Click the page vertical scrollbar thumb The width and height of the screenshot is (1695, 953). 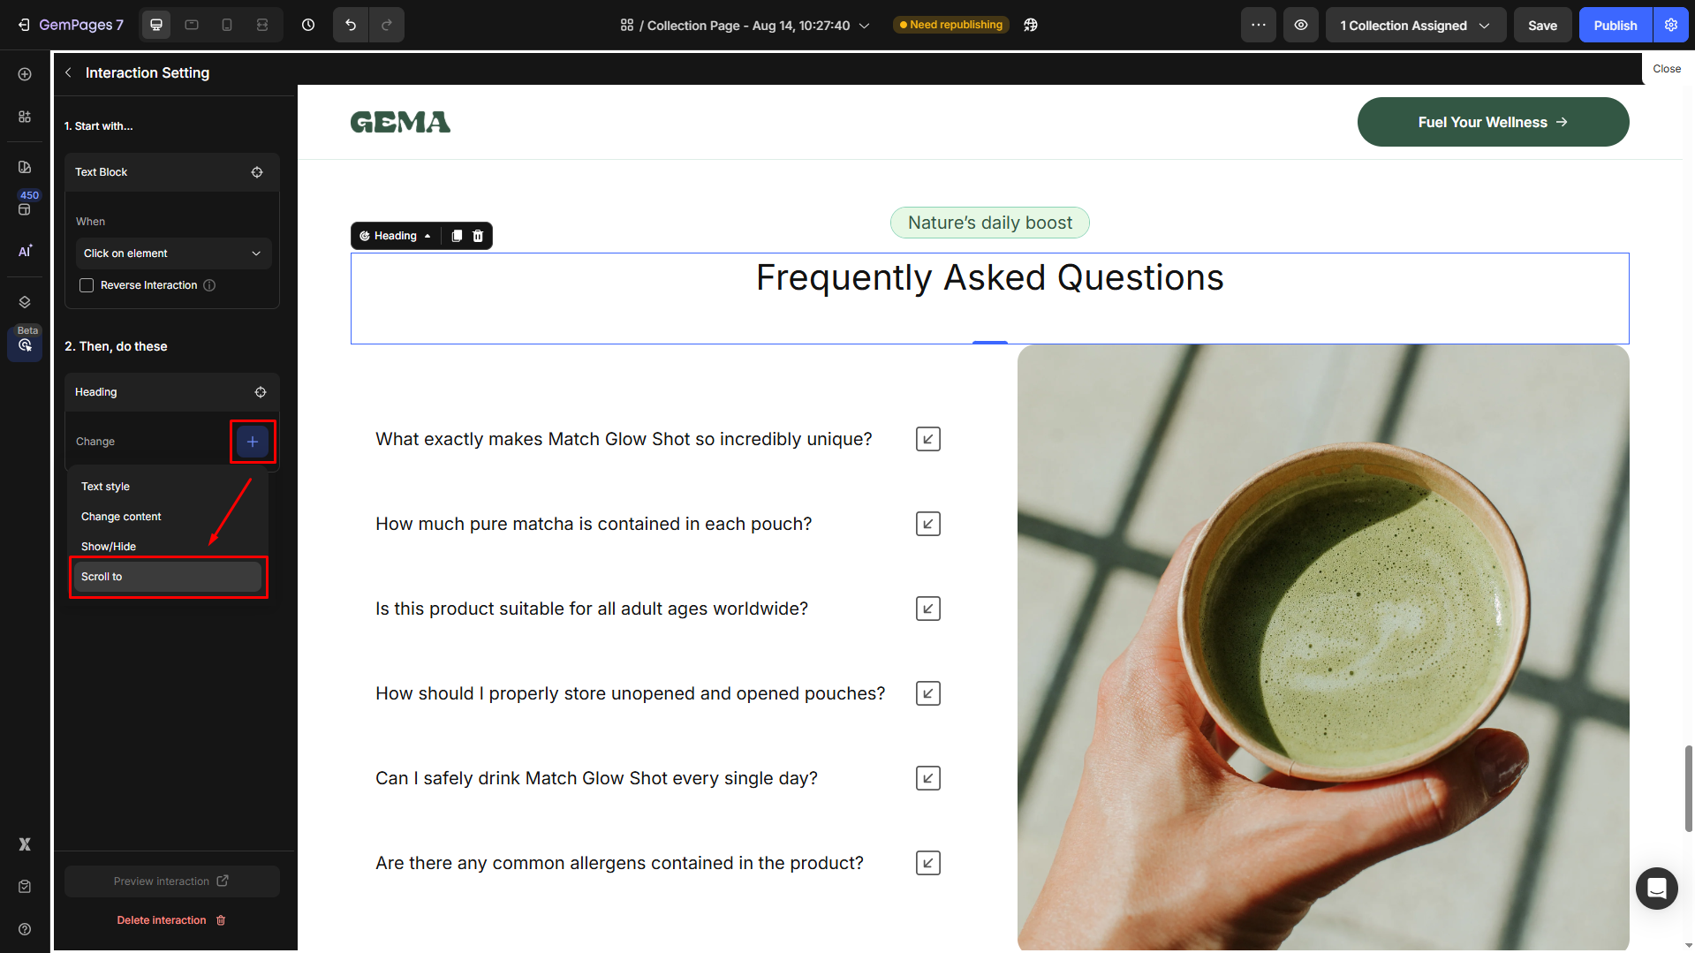click(1688, 788)
